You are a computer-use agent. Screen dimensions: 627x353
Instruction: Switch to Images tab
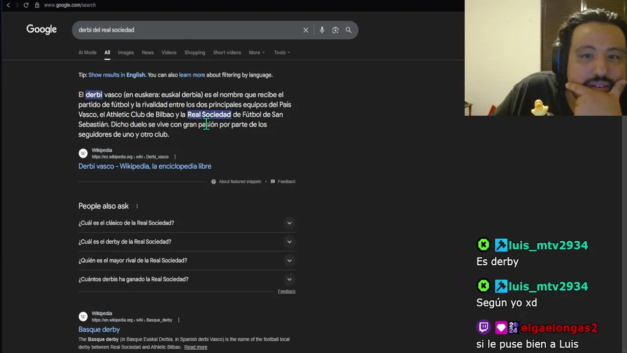(x=126, y=52)
